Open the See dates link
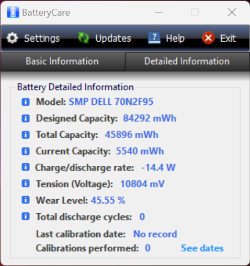This screenshot has height=266, width=250. click(x=202, y=248)
